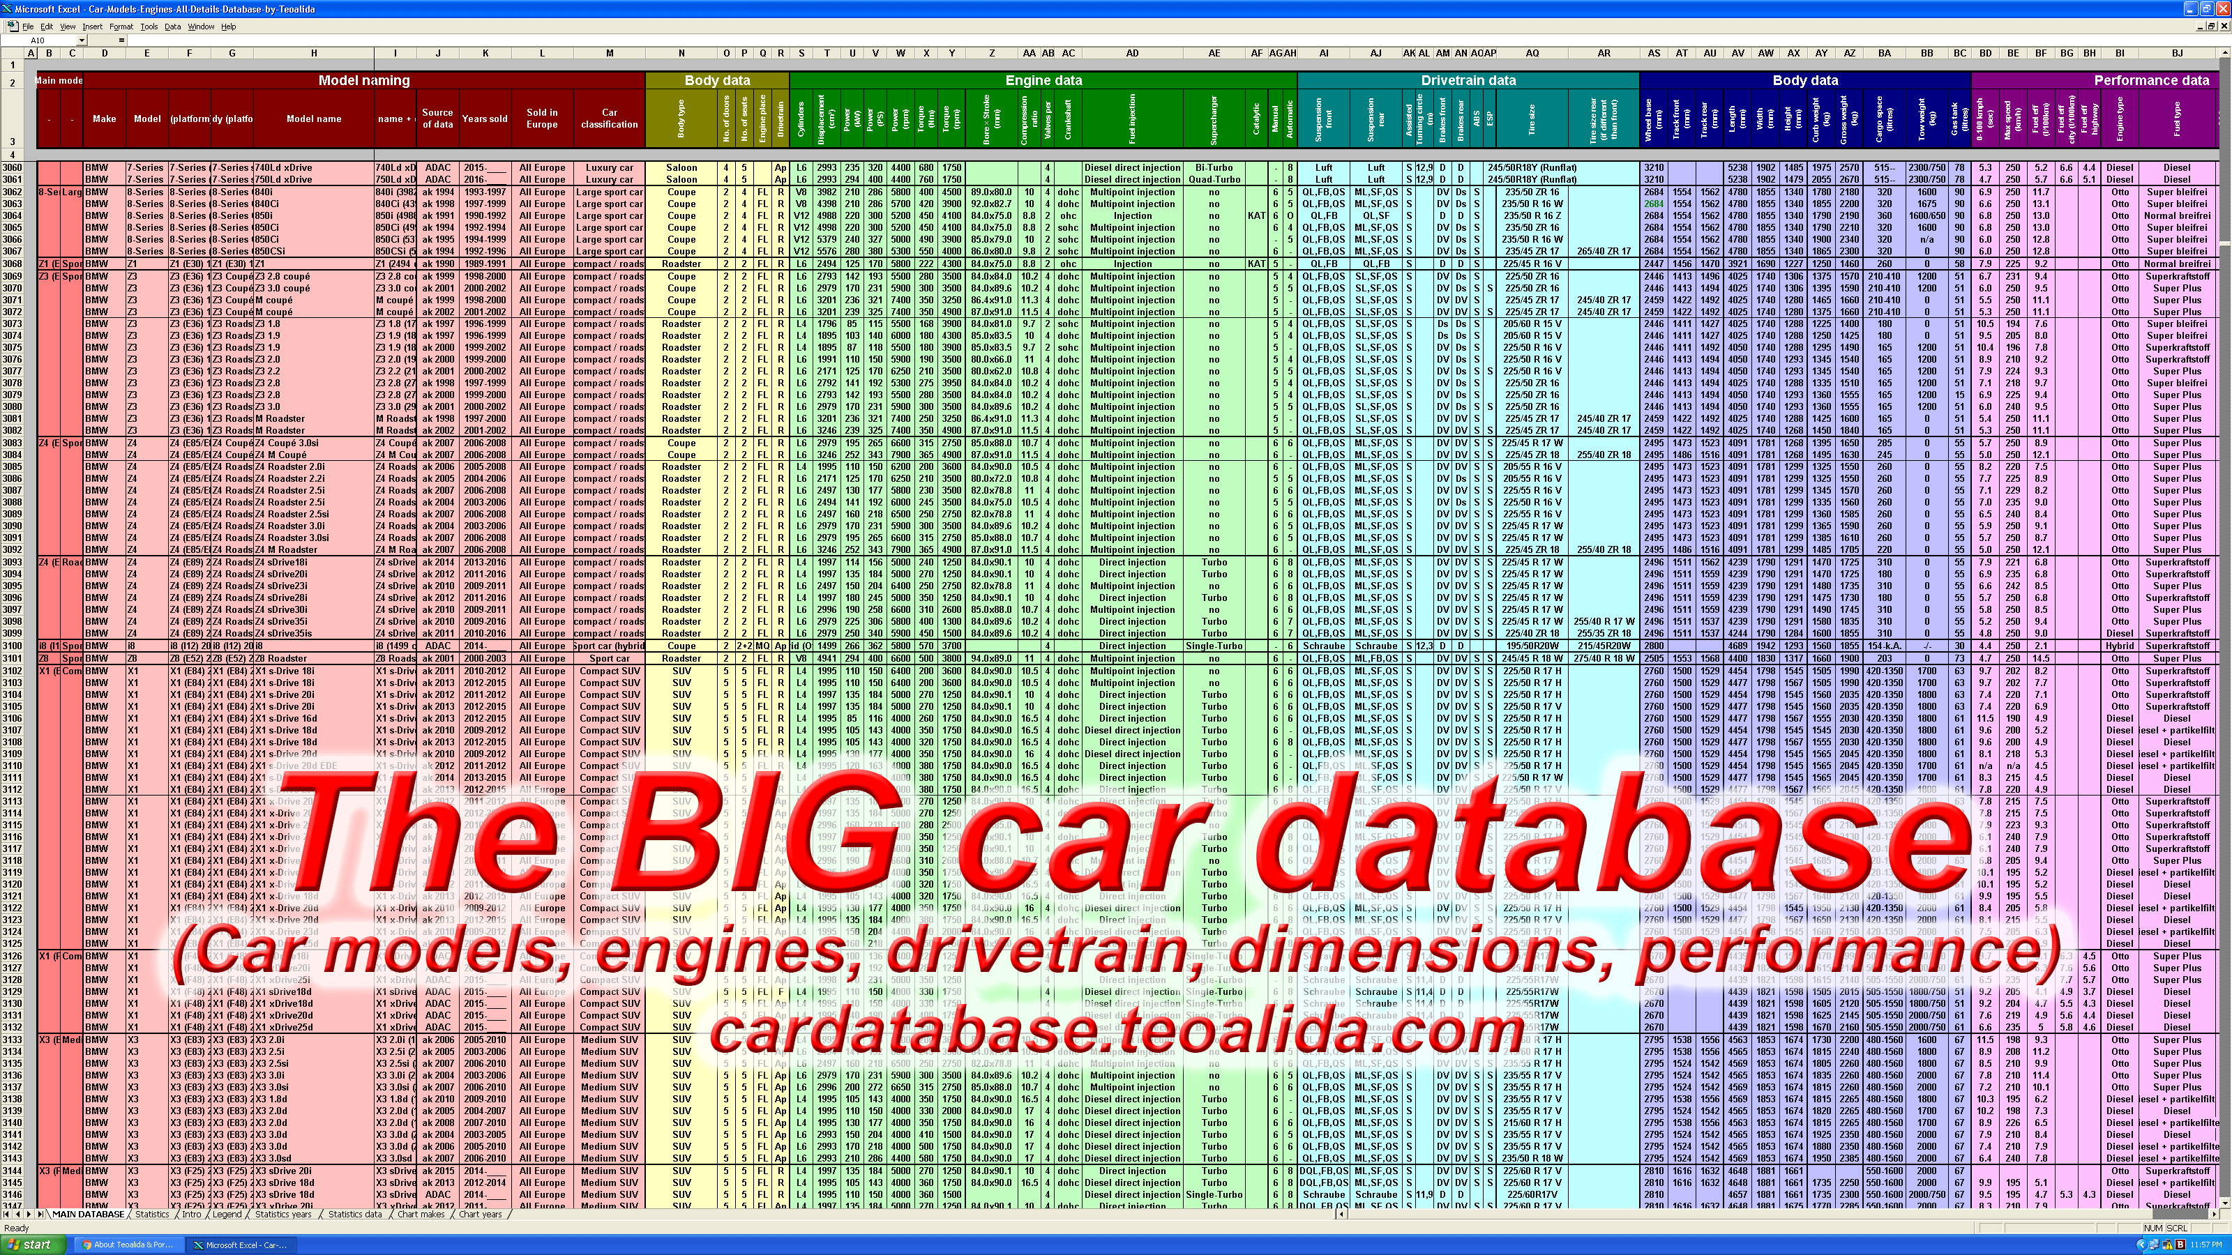This screenshot has width=2232, height=1255.
Task: Switch to the Intro sheet tab
Action: (x=192, y=1215)
